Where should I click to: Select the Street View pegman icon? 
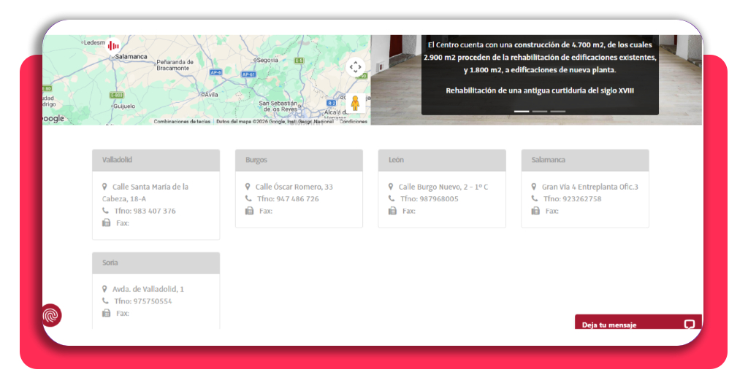point(355,104)
